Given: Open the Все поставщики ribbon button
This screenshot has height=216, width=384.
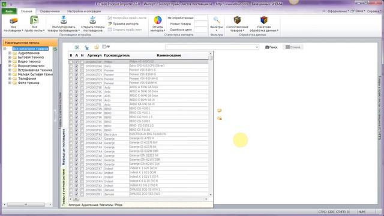Looking at the screenshot, I should click(13, 24).
